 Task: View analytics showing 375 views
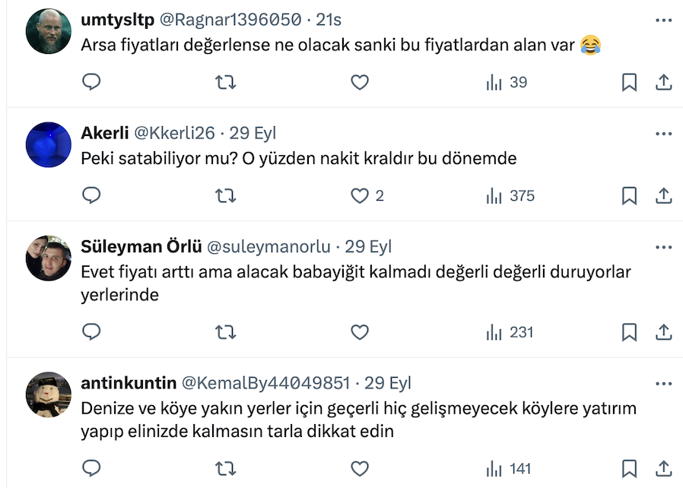pyautogui.click(x=510, y=196)
